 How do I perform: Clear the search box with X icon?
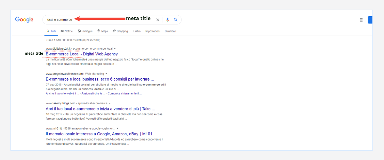[158, 20]
